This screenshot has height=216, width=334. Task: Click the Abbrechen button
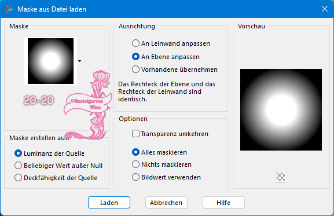coord(166,202)
